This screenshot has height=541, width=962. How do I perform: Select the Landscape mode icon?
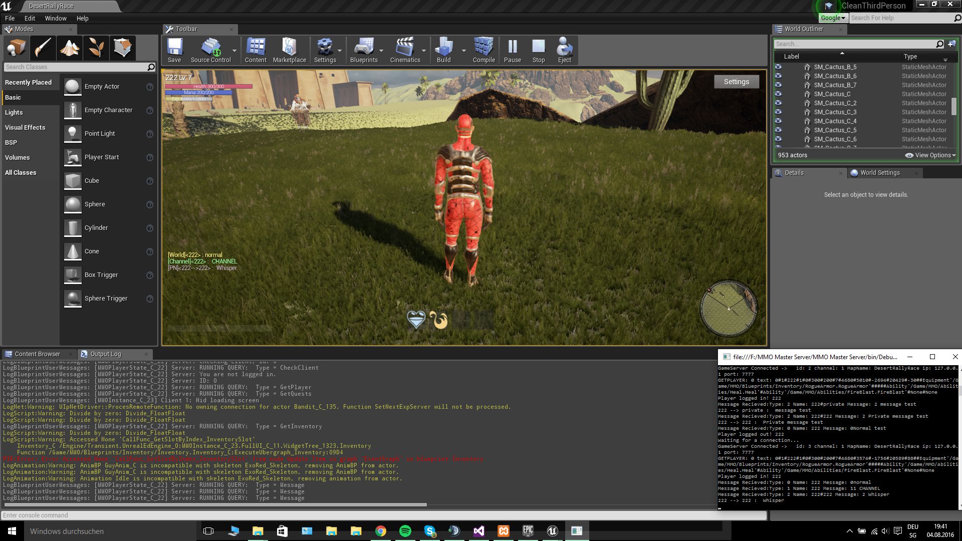pyautogui.click(x=69, y=48)
